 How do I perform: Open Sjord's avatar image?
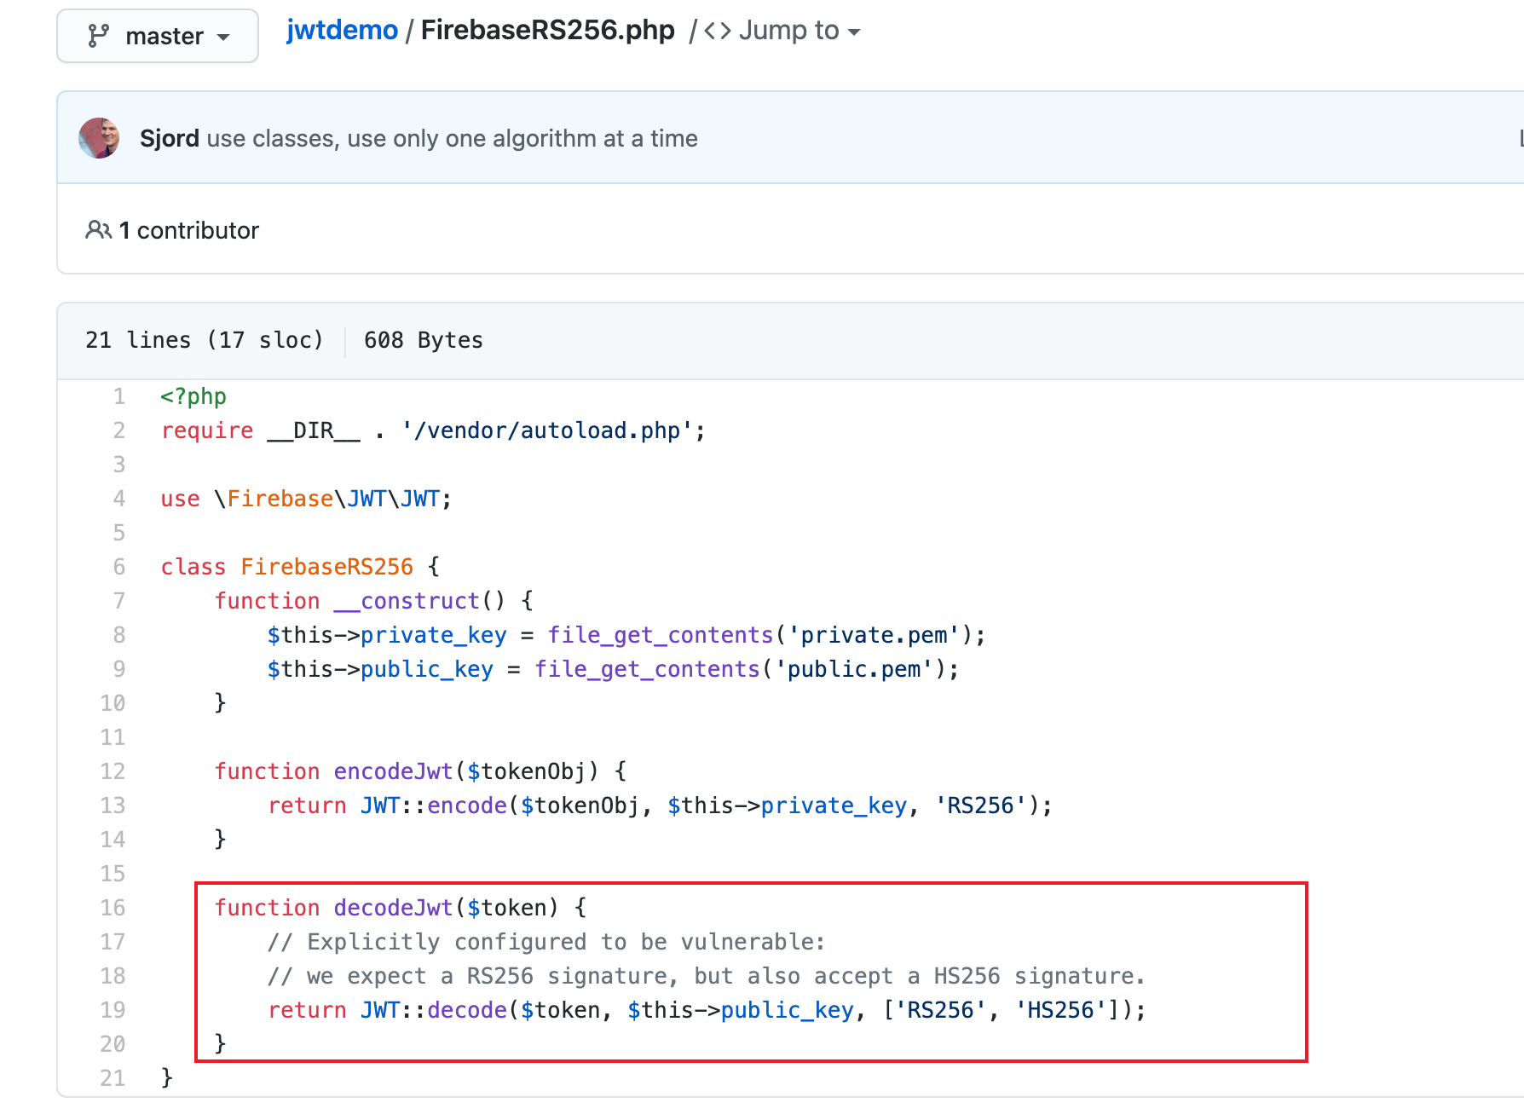click(x=99, y=138)
